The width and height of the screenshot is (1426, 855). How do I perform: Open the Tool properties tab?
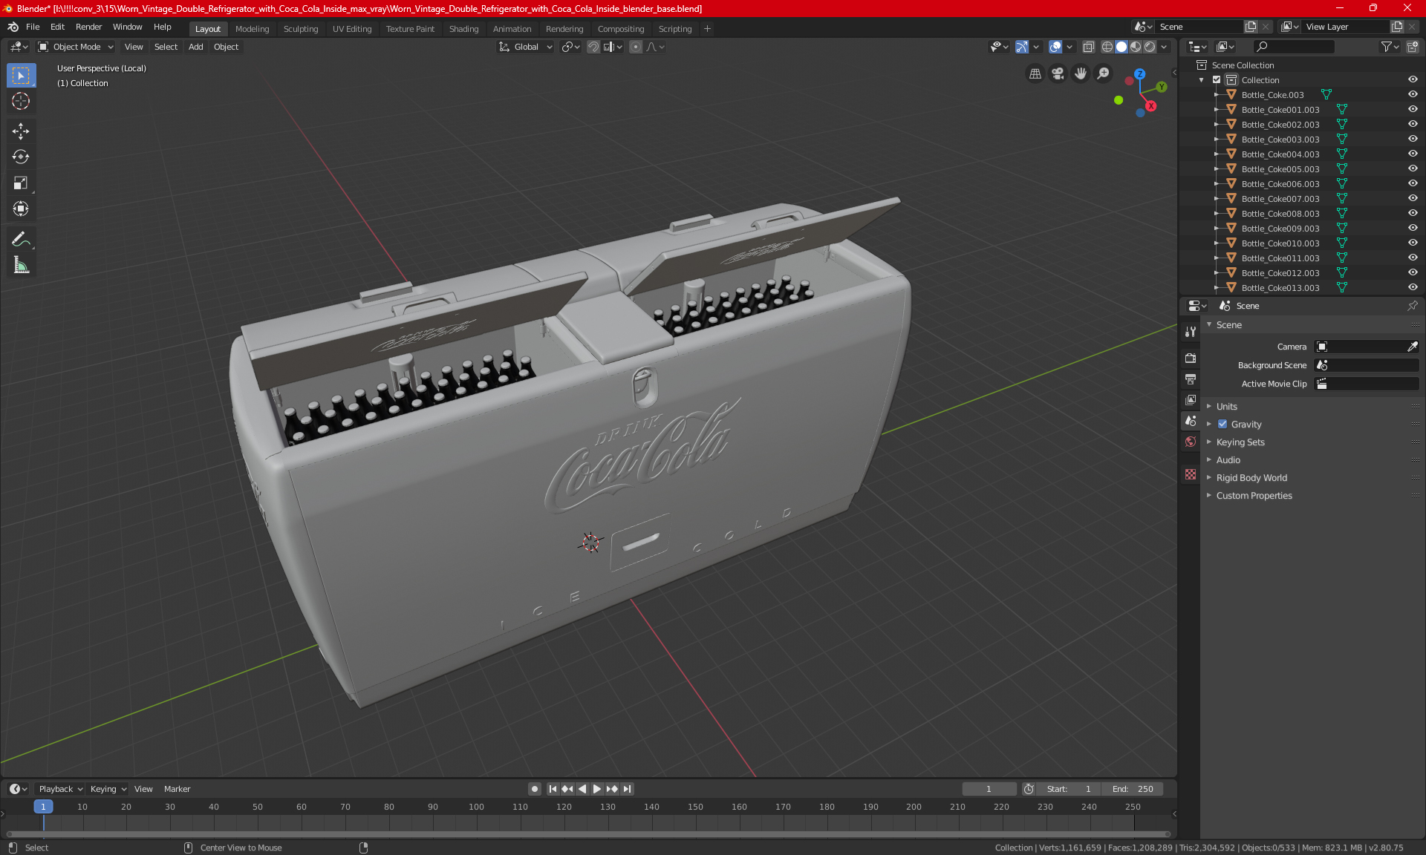point(1191,332)
